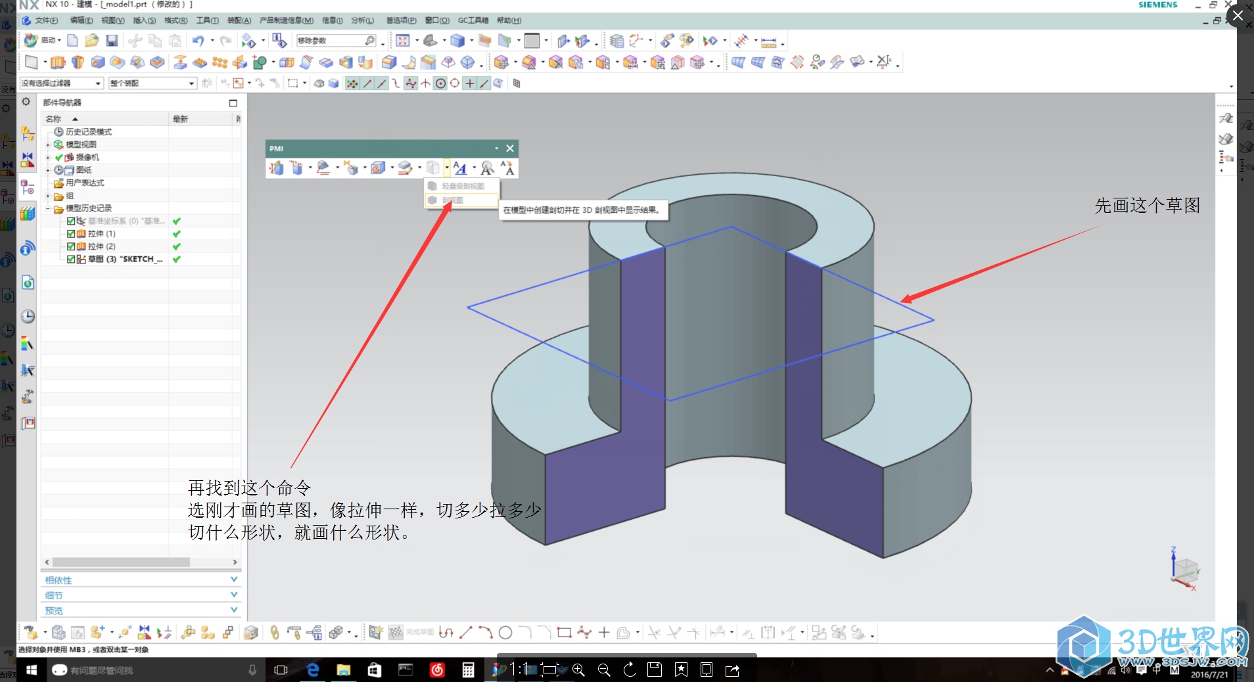The image size is (1254, 682).
Task: Click the New file icon
Action: tap(73, 41)
